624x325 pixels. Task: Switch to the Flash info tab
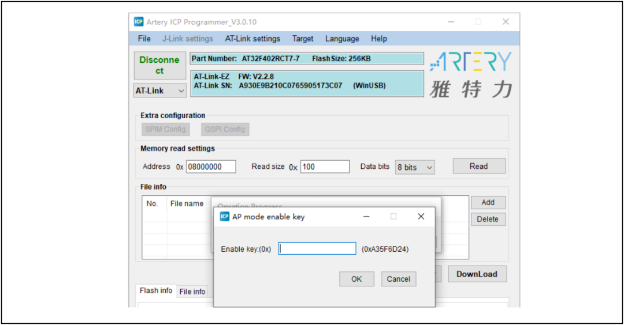(x=156, y=290)
